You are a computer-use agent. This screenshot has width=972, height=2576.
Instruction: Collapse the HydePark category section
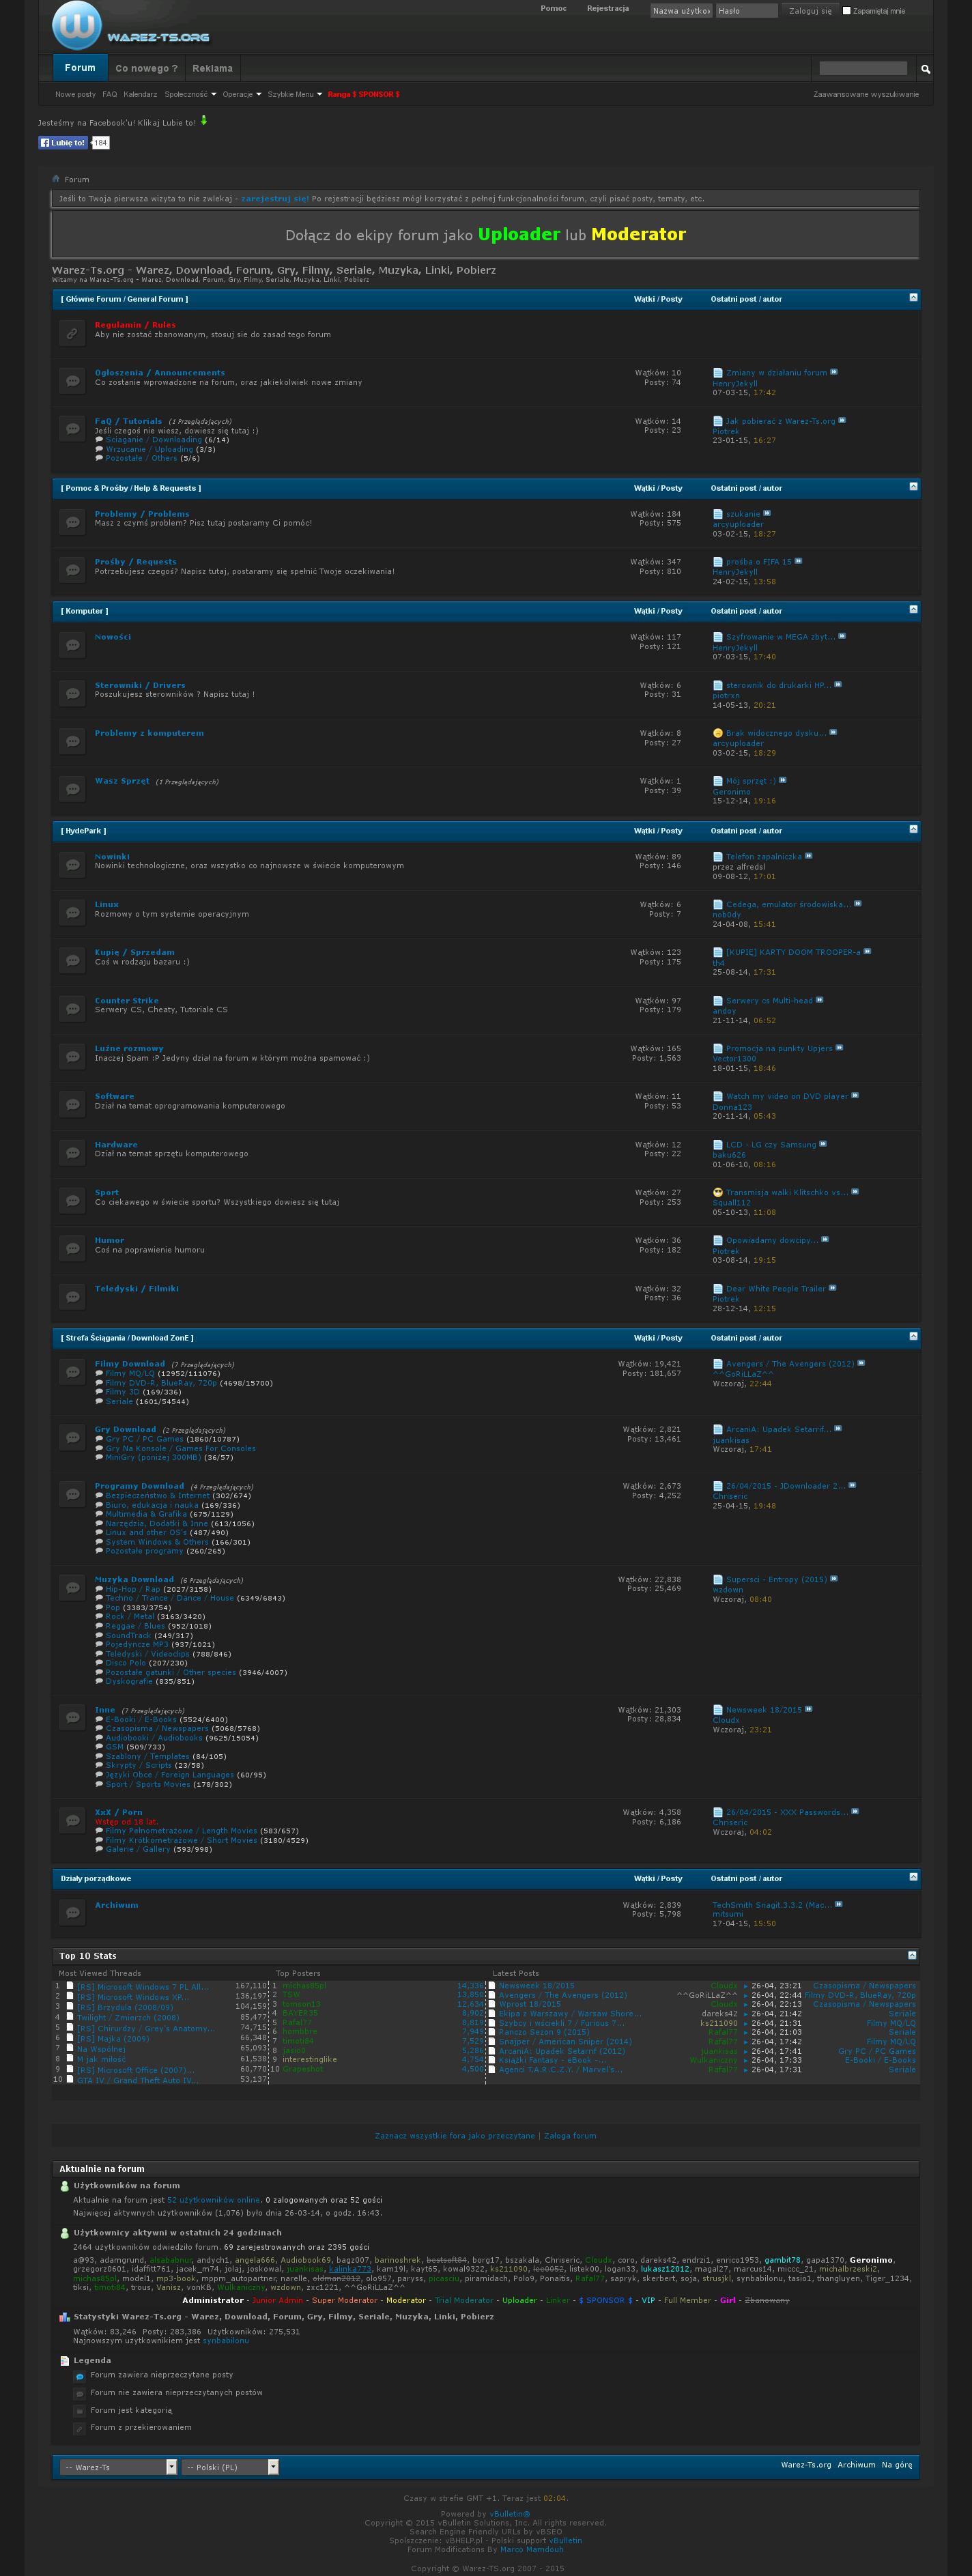[912, 829]
